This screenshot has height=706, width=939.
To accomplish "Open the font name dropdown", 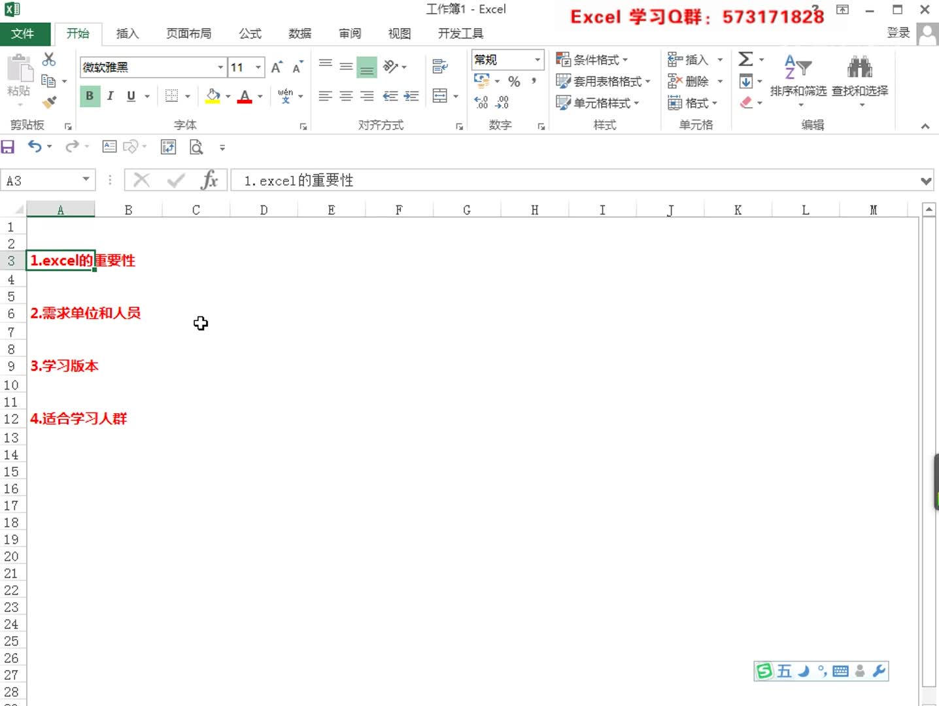I will (x=220, y=67).
